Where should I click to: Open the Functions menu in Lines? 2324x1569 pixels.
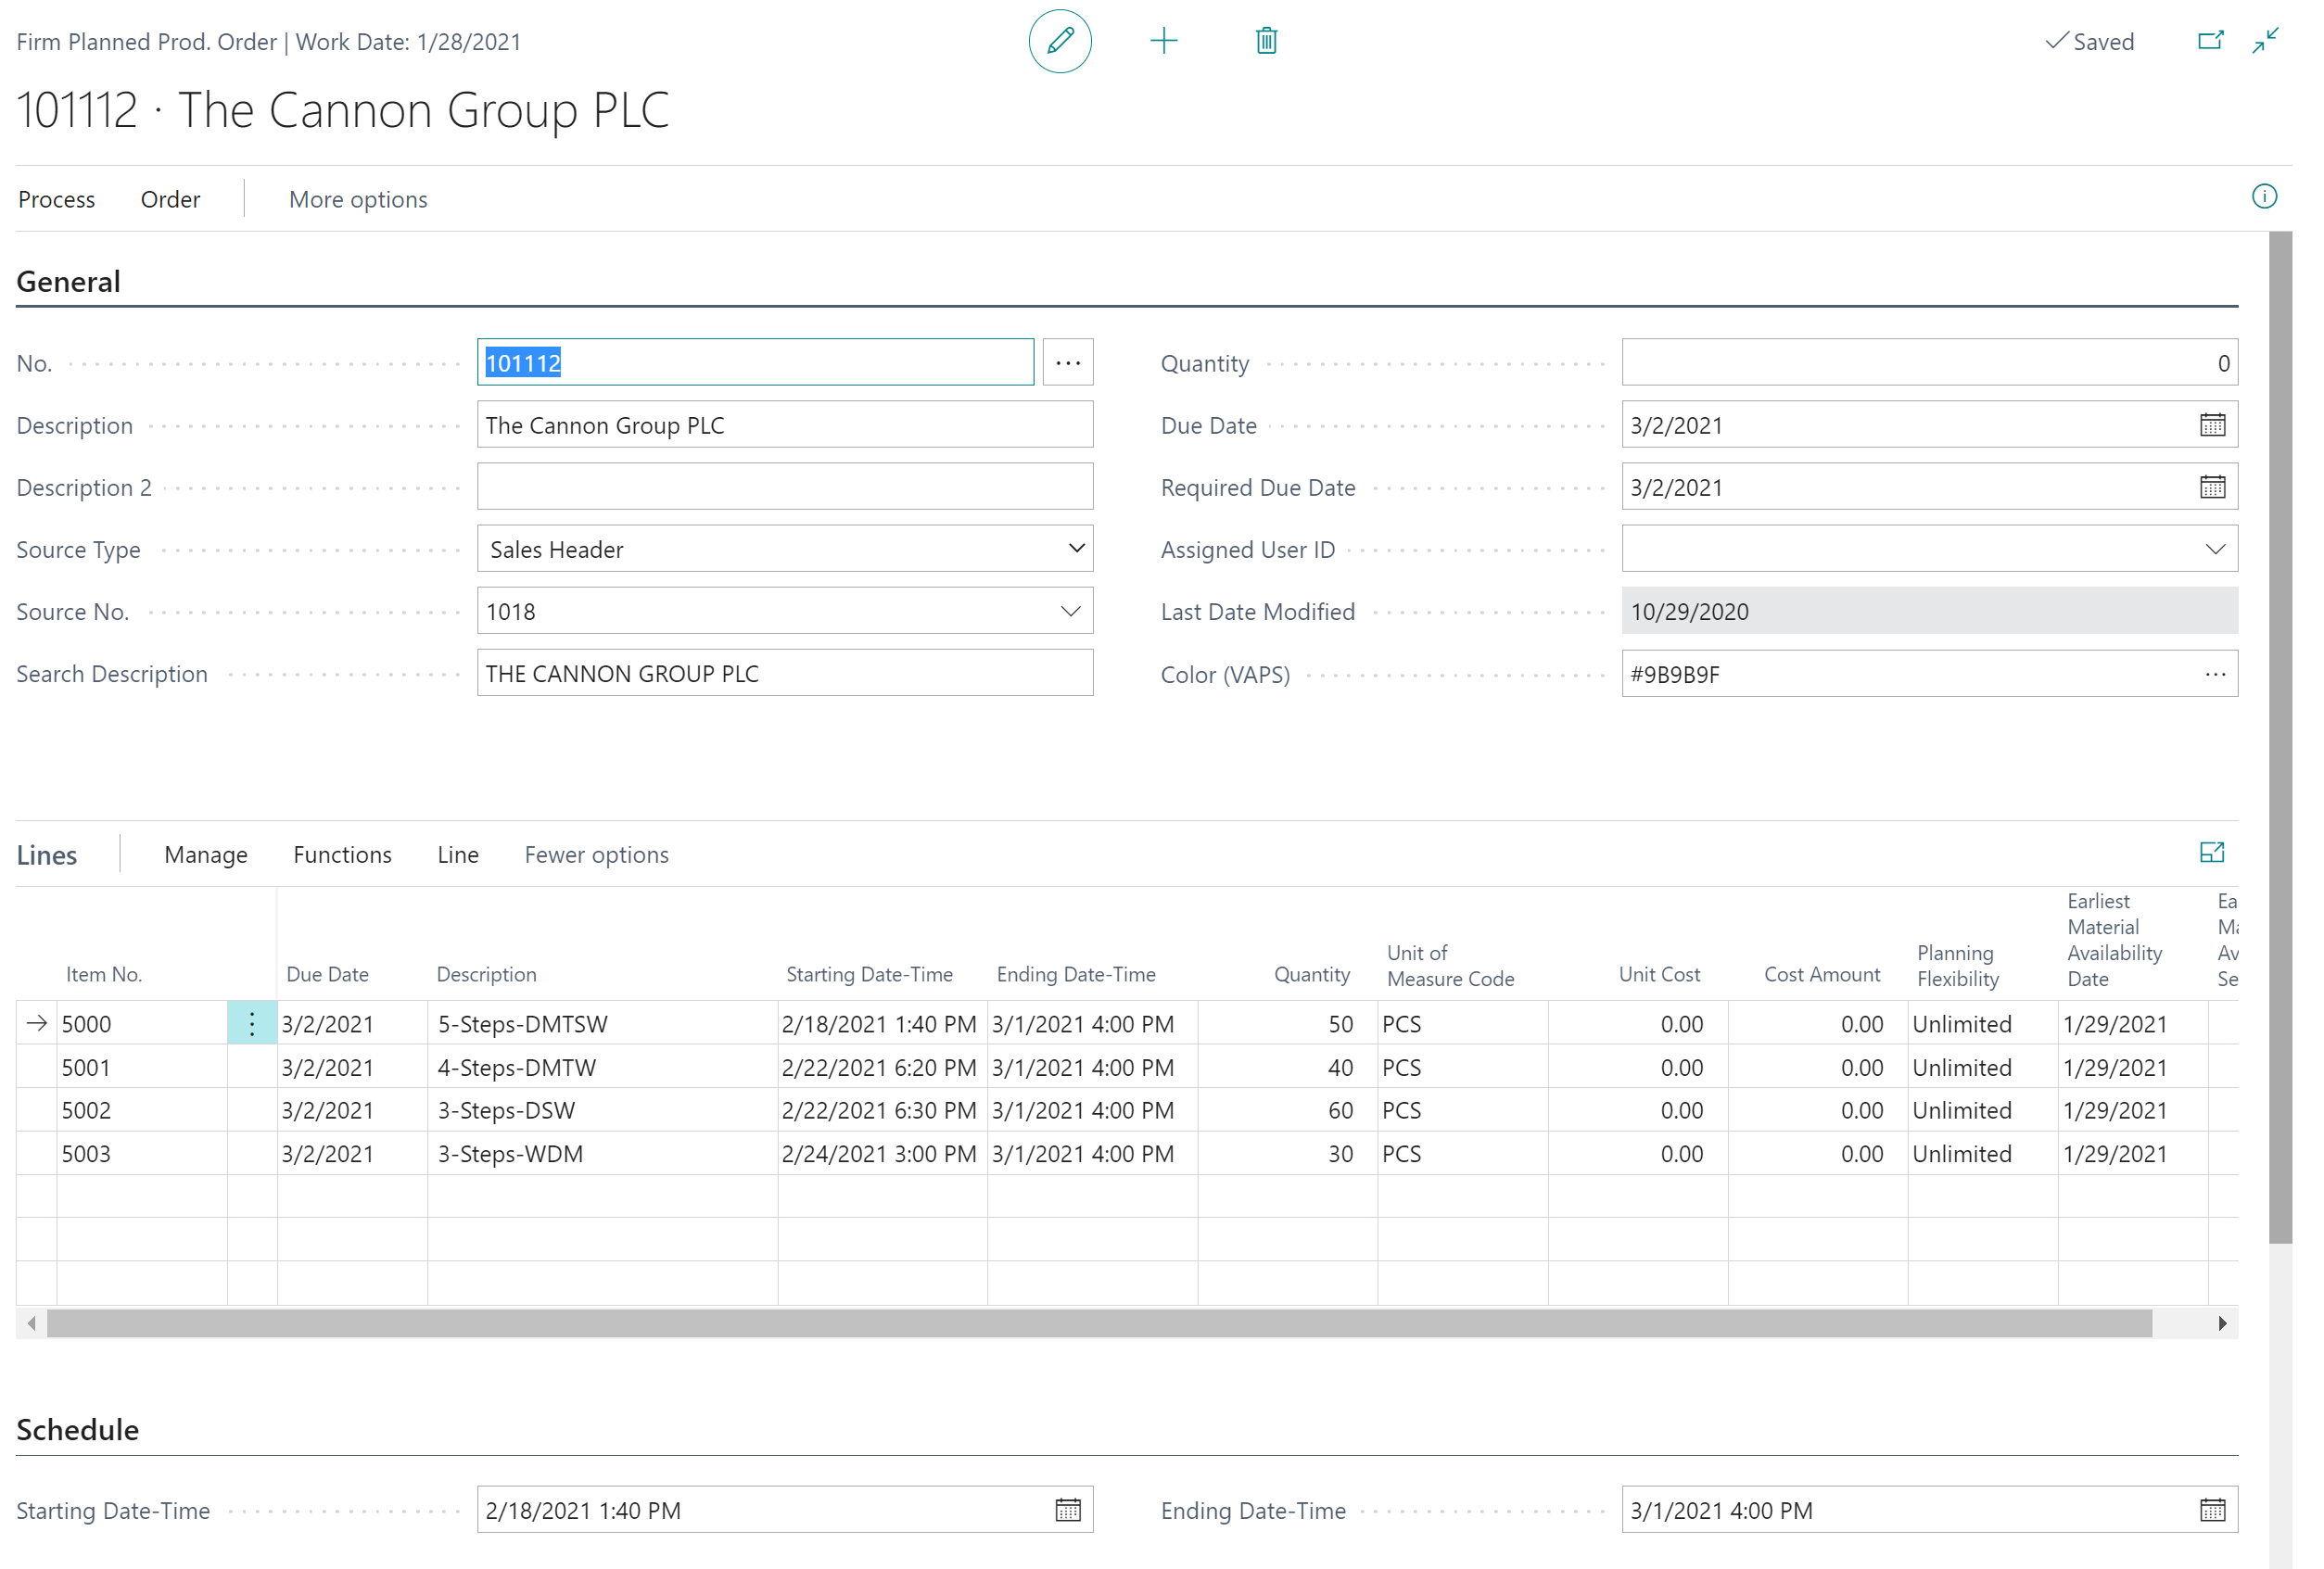(342, 854)
